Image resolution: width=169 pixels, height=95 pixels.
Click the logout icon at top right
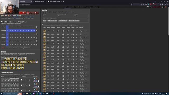166,7
